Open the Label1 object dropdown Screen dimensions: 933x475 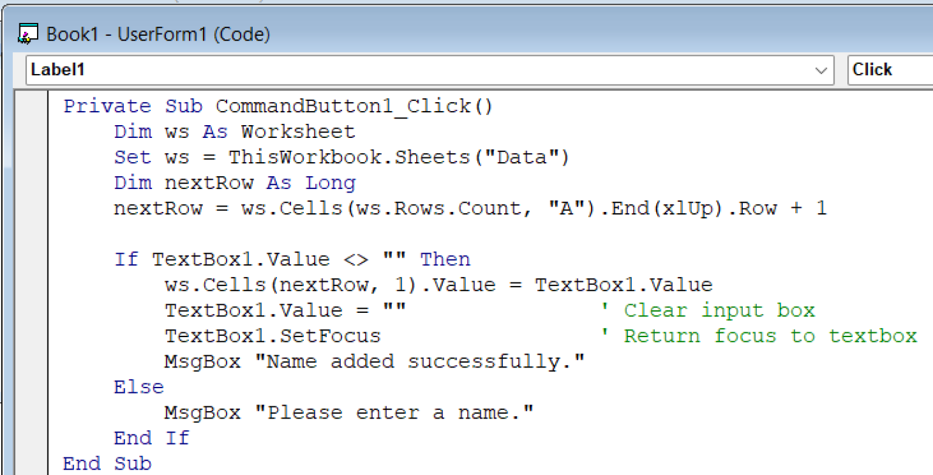tap(419, 70)
